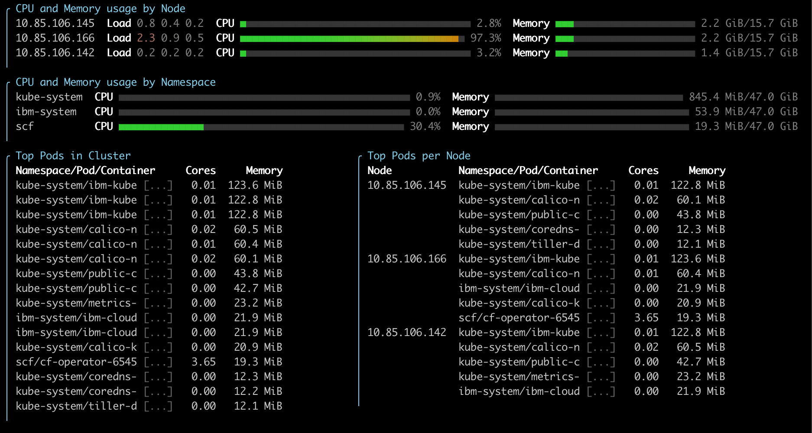Viewport: 812px width, 433px height.
Task: Select the scf namespace CPU bar
Action: [x=261, y=127]
